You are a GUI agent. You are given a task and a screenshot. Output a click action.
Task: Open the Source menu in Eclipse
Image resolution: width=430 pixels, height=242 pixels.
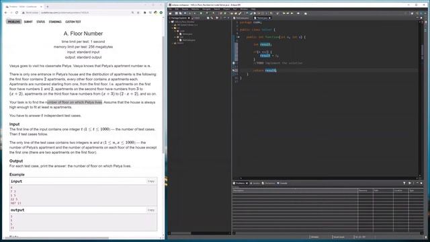[x=185, y=9]
